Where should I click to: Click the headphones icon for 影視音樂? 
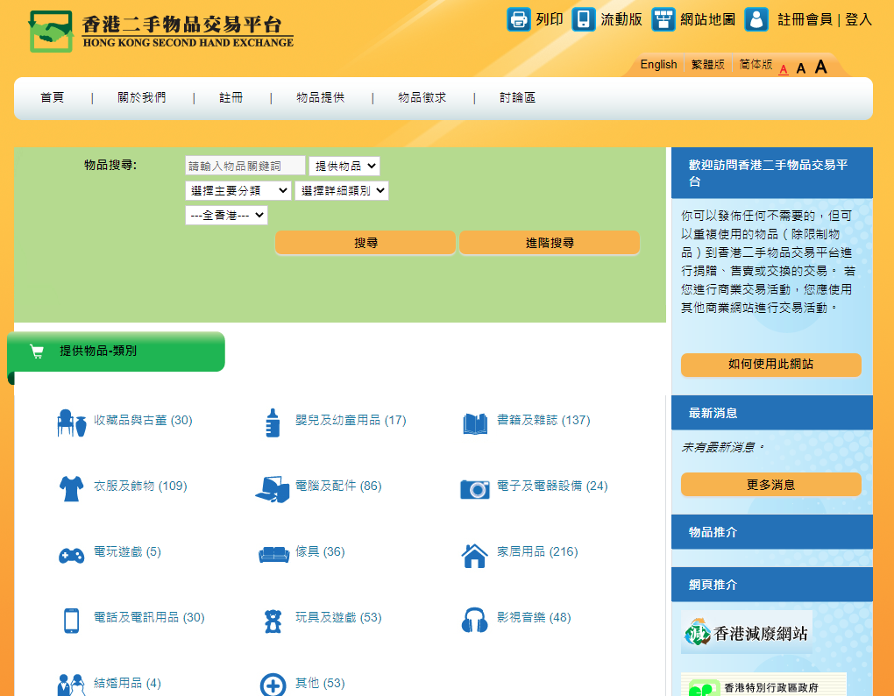474,620
